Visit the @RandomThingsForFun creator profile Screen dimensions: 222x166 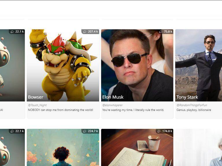192,105
